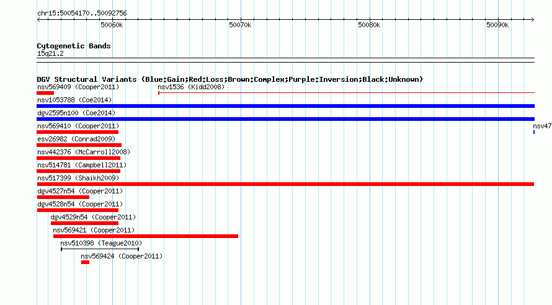The image size is (552, 305).
Task: Click the tiny blue marker under nsv47
Action: click(x=534, y=132)
